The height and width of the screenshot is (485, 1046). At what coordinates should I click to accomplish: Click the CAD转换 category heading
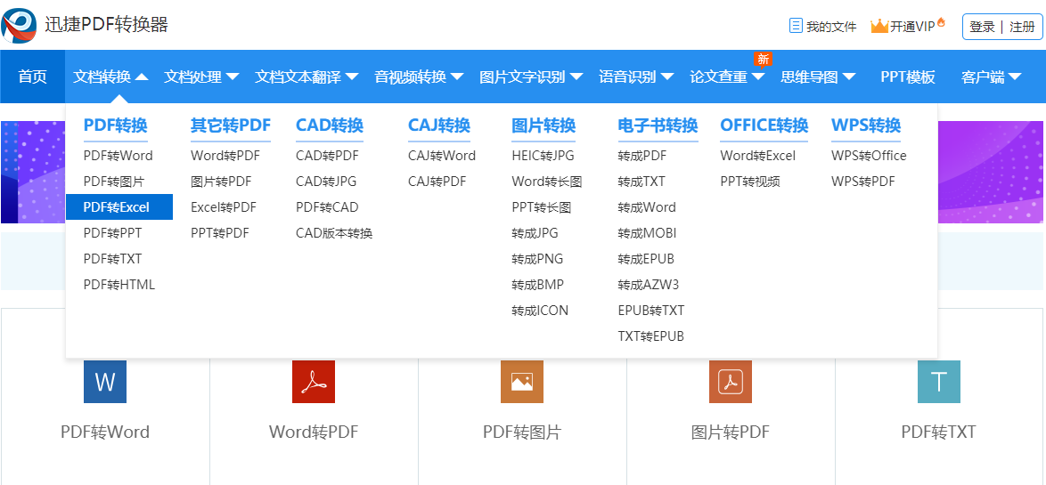pos(330,125)
